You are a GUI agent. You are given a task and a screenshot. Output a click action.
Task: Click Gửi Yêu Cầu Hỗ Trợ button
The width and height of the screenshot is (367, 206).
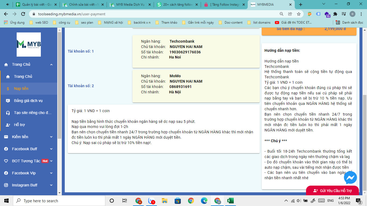click(x=332, y=191)
